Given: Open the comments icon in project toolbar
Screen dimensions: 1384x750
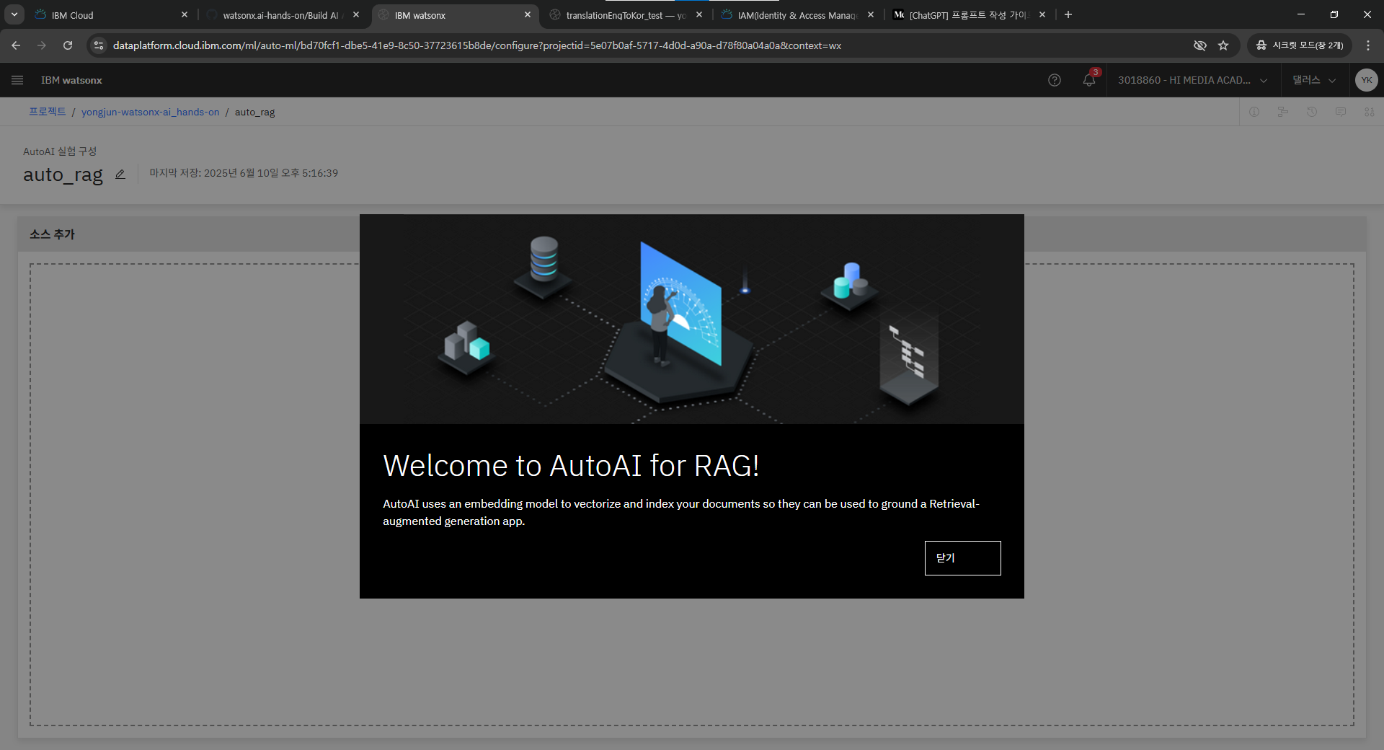Looking at the screenshot, I should tap(1341, 112).
